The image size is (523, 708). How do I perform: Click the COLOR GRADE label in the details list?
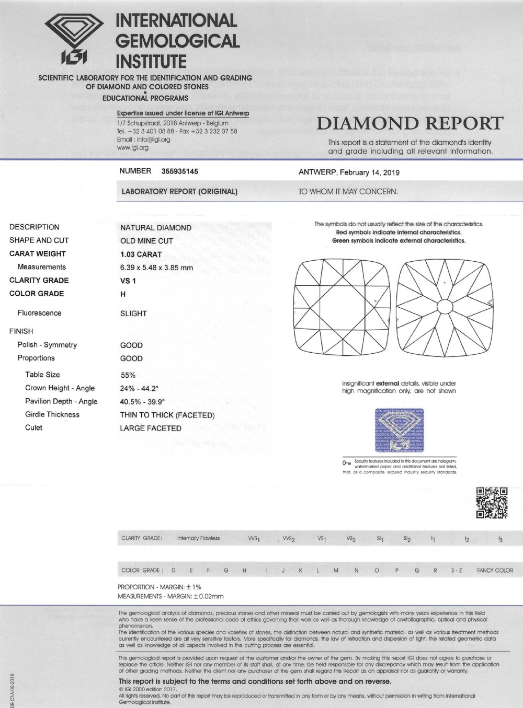pyautogui.click(x=36, y=294)
